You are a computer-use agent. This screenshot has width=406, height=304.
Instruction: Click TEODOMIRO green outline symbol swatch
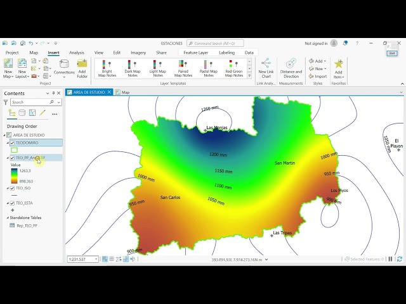pos(14,150)
